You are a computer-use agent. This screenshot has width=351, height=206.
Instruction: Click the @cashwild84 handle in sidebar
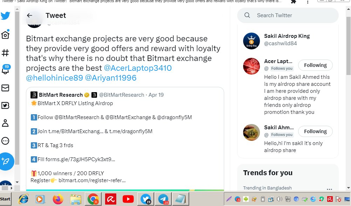pos(281,43)
